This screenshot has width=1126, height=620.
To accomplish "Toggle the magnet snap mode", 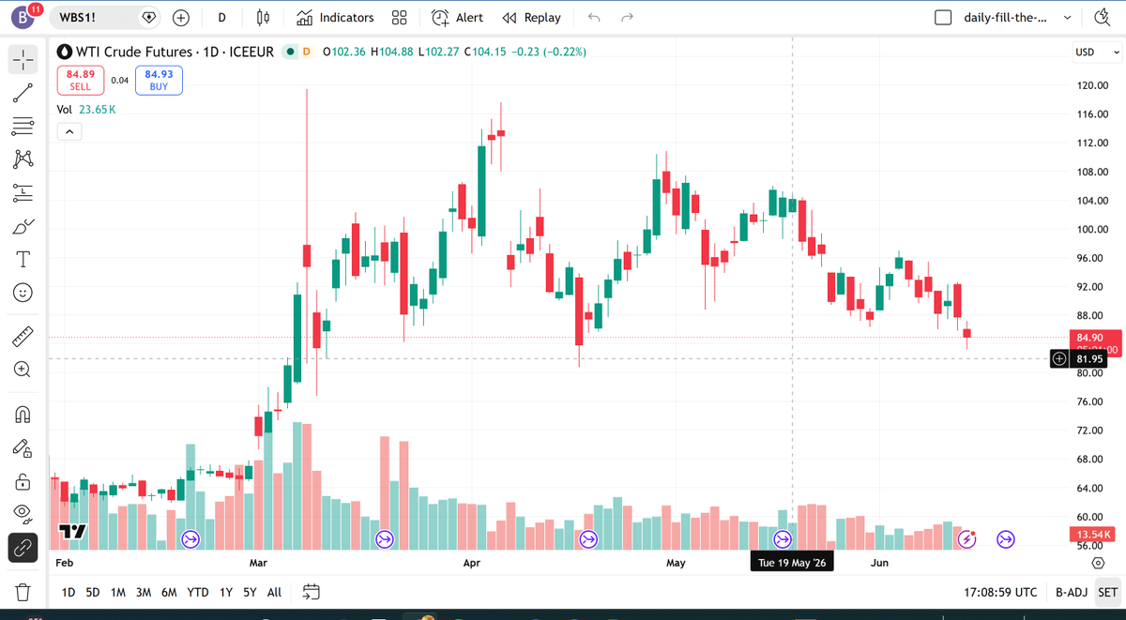I will point(23,414).
